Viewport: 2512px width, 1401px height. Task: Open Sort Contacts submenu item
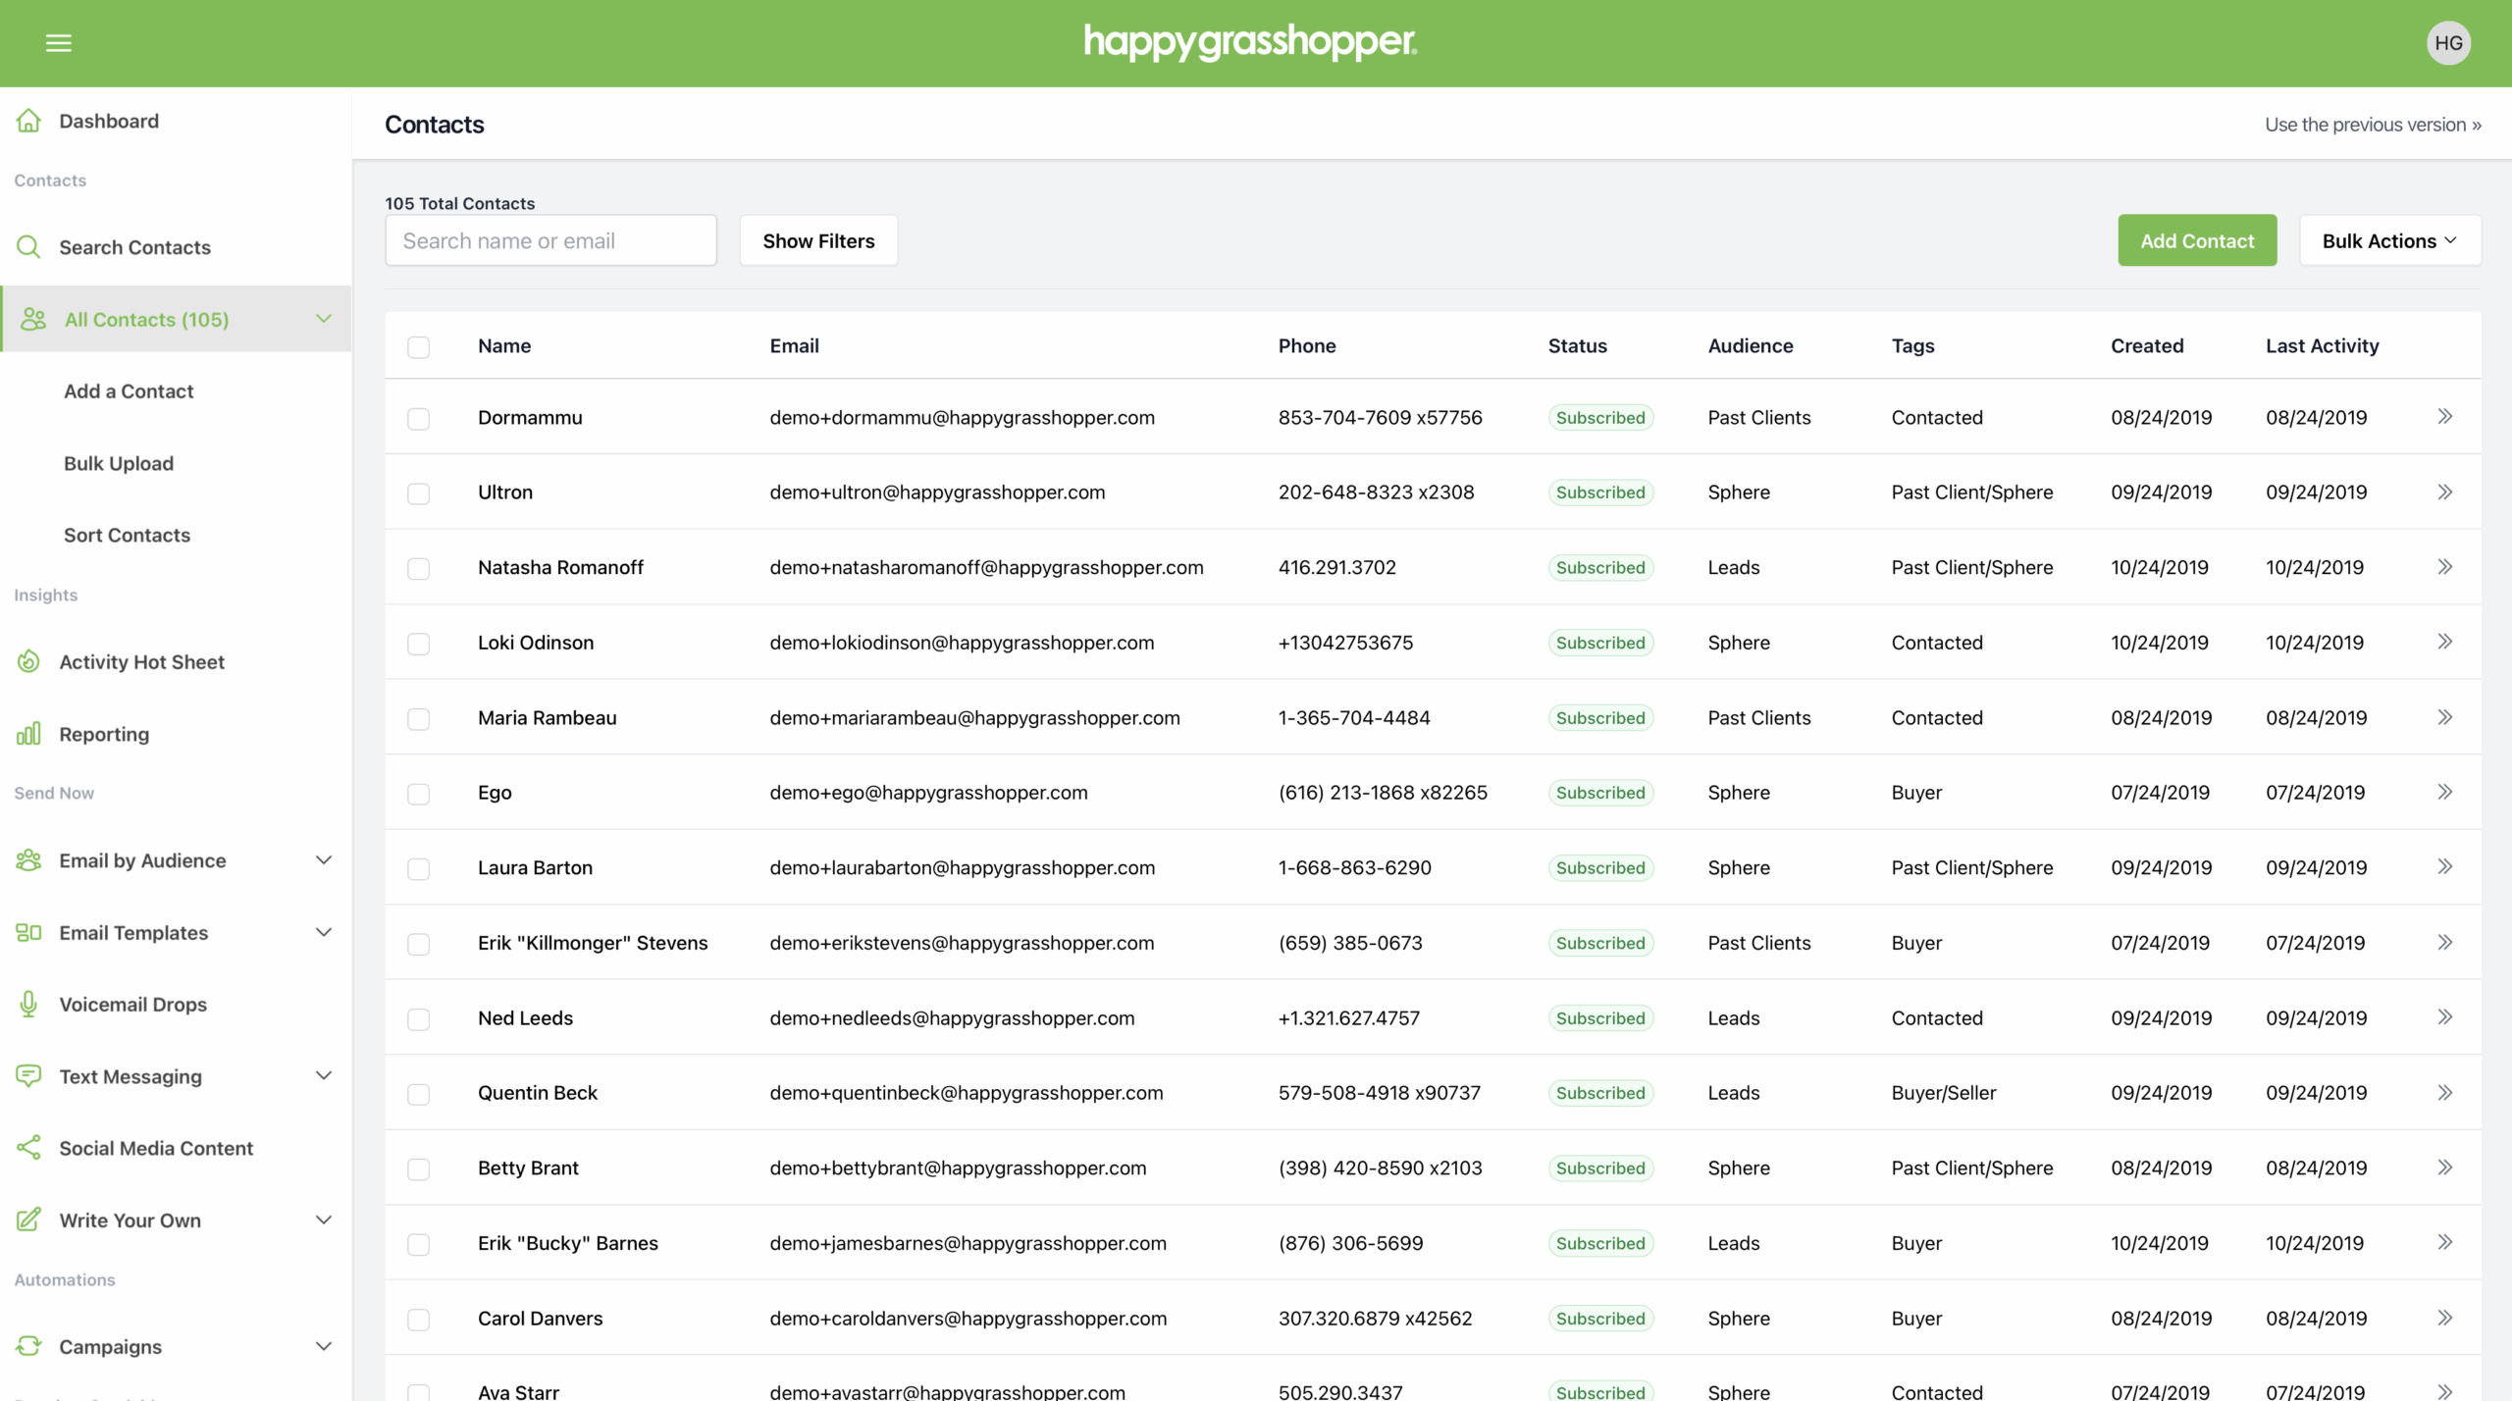(127, 535)
